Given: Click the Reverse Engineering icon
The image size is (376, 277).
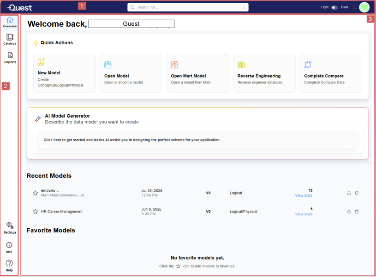Looking at the screenshot, I should (241, 65).
